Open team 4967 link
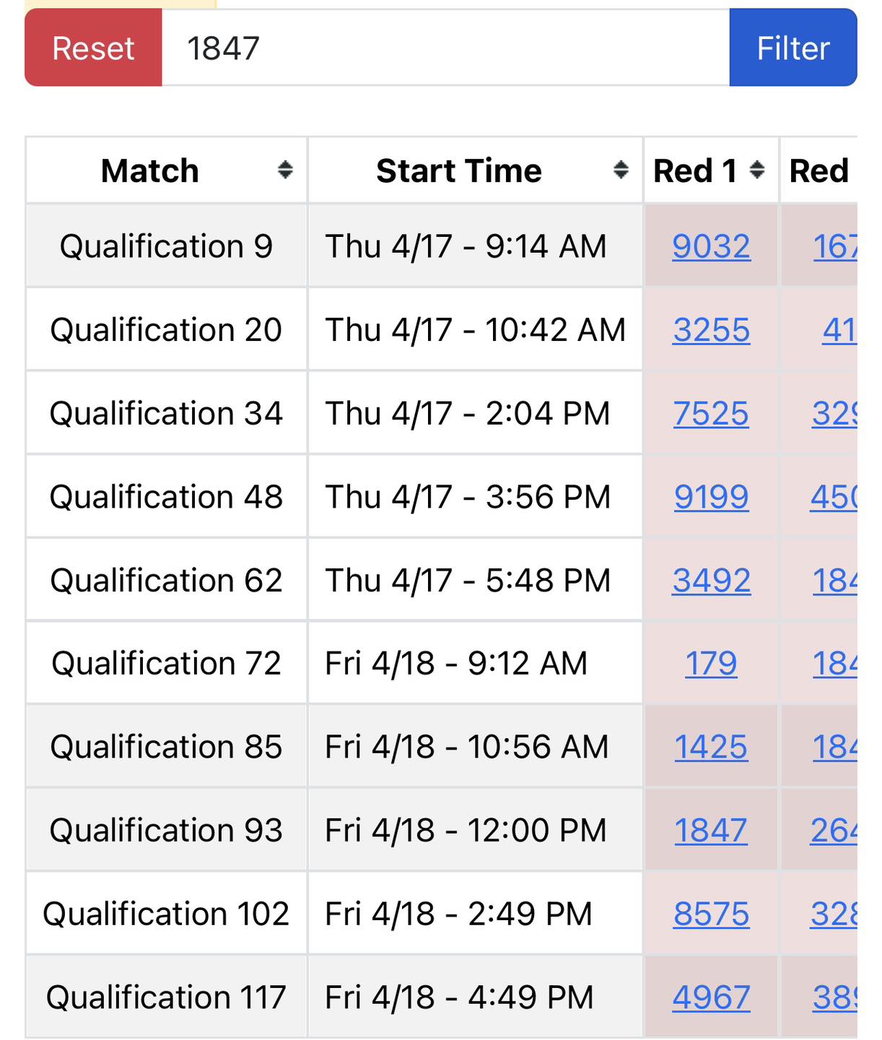The image size is (882, 1040). pos(711,997)
